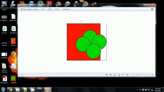Open the File dropdown menu
The image size is (164, 92).
click(43, 9)
